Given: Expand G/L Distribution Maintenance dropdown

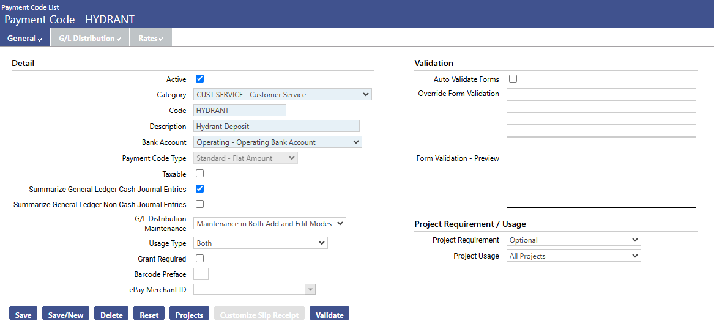Looking at the screenshot, I should (270, 223).
